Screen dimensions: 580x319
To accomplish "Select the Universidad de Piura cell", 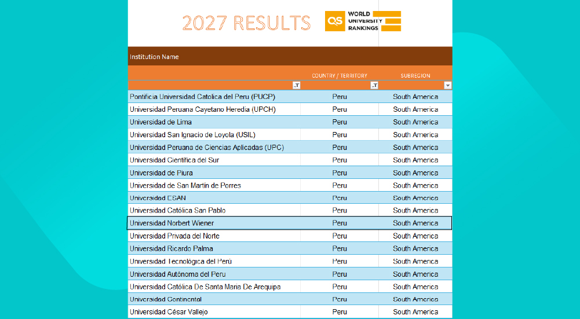I will (x=214, y=173).
